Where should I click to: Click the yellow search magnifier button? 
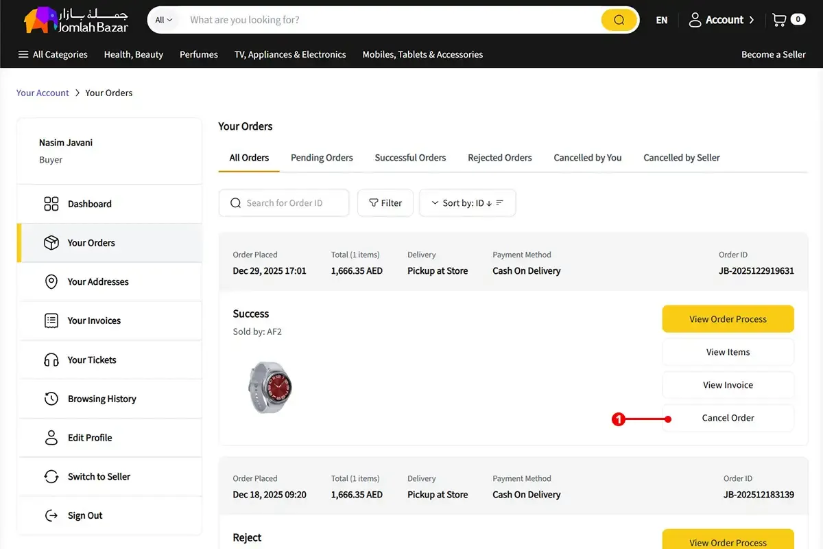click(619, 20)
